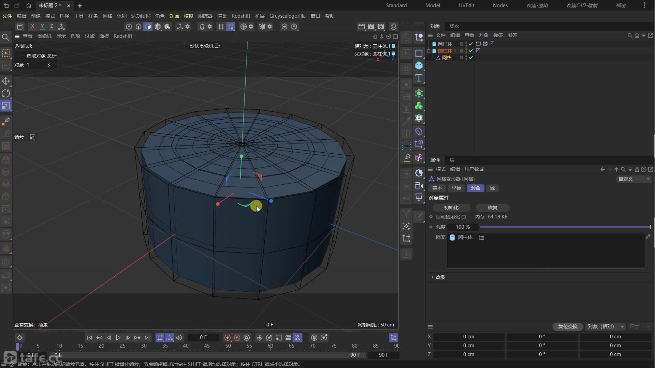
Task: Toggle enable checkmark for 圆柱体 object
Action: click(x=471, y=44)
